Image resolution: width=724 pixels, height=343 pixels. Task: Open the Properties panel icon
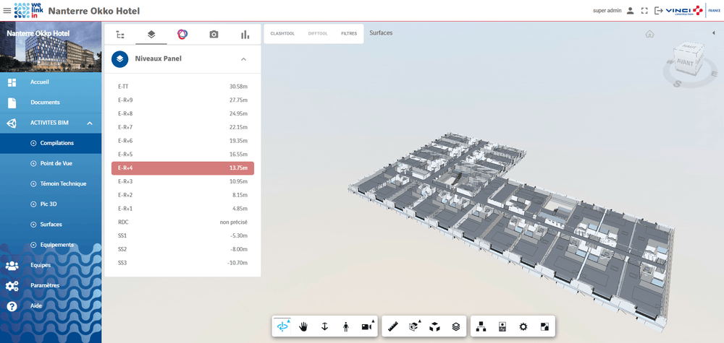pyautogui.click(x=502, y=326)
